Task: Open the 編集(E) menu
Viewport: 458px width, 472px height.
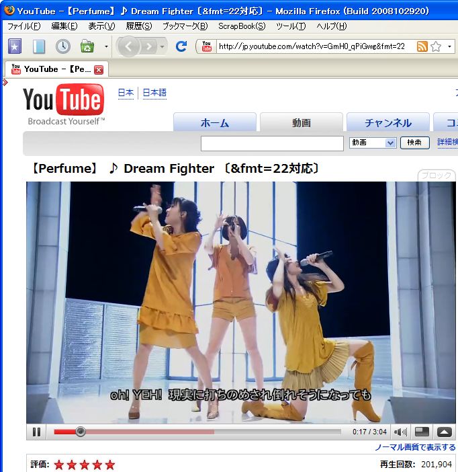Action: 64,26
